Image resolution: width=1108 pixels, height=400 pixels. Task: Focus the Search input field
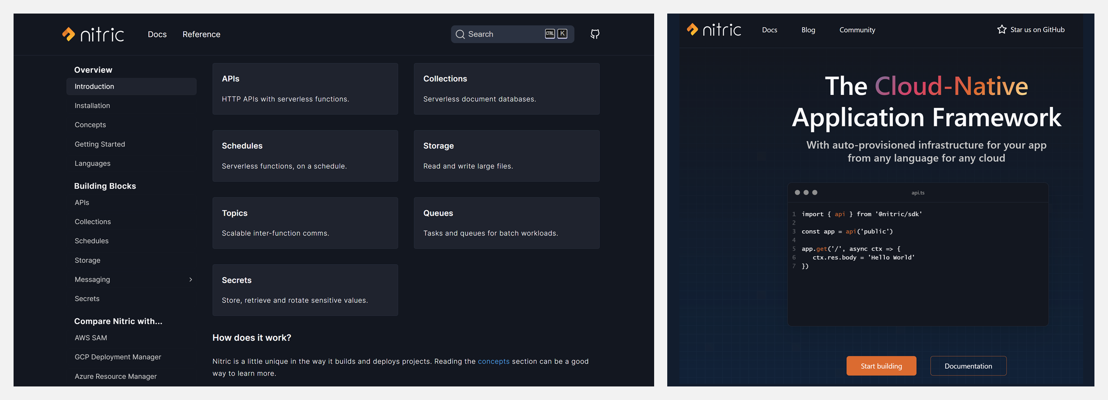click(513, 34)
